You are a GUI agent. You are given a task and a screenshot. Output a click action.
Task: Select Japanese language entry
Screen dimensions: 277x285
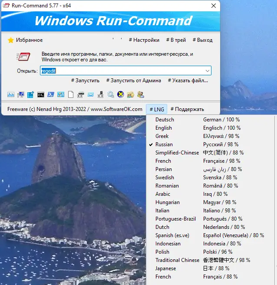211,268
